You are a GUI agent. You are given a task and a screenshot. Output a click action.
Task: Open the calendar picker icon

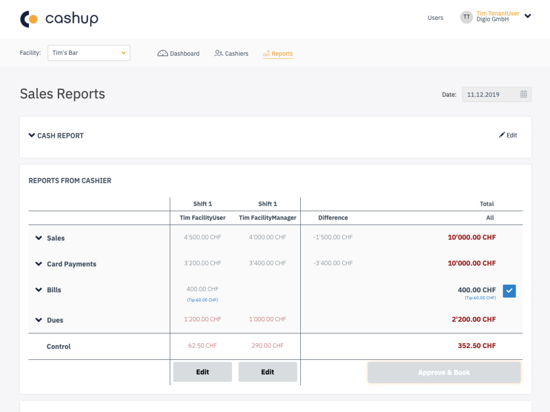(x=523, y=94)
